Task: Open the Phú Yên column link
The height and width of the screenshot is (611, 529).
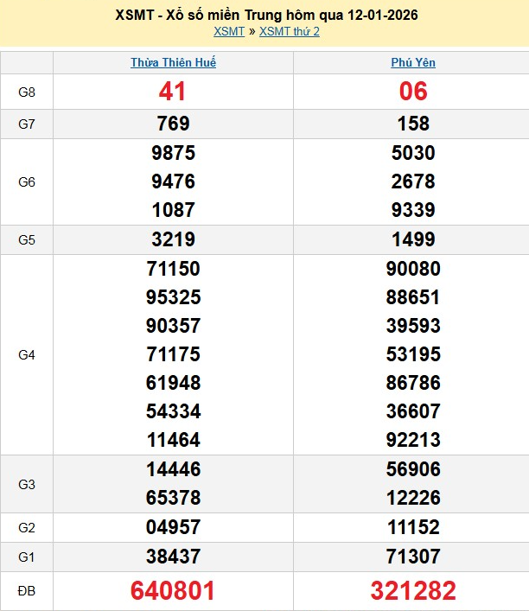Action: pyautogui.click(x=413, y=63)
